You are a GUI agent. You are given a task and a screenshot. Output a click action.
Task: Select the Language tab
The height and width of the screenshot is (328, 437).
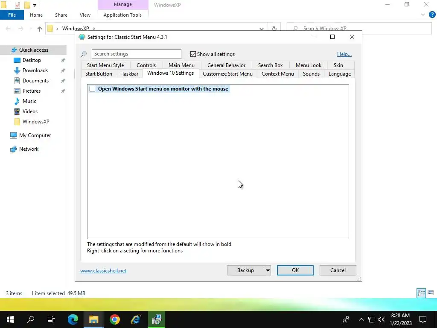coord(339,74)
